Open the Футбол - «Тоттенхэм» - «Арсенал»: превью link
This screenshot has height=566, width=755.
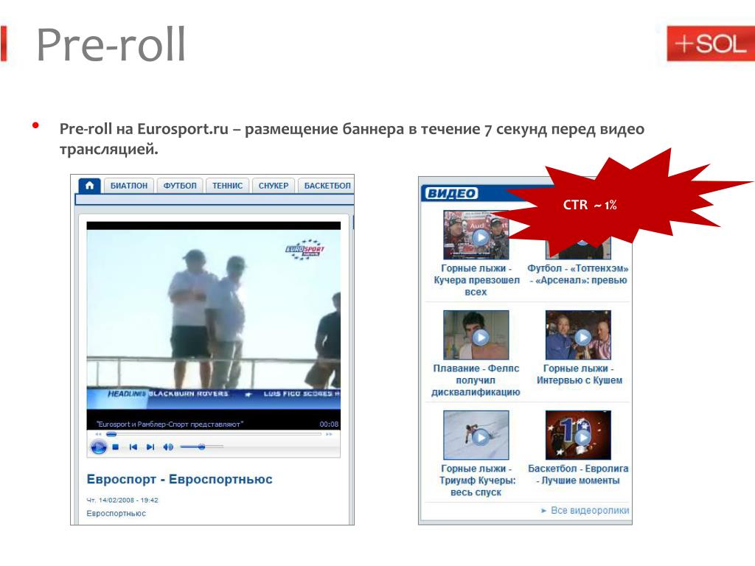(578, 274)
